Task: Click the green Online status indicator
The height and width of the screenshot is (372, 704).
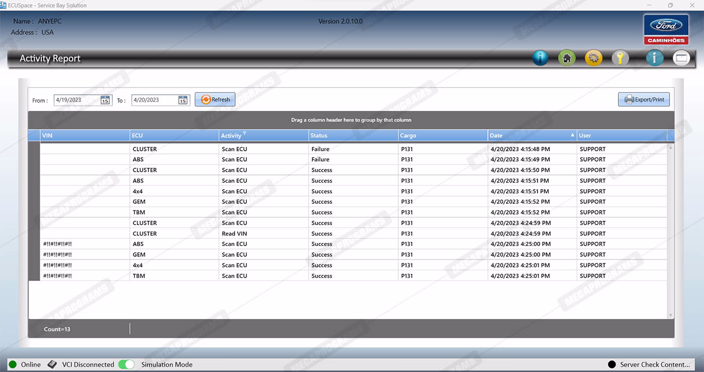Action: [13, 364]
